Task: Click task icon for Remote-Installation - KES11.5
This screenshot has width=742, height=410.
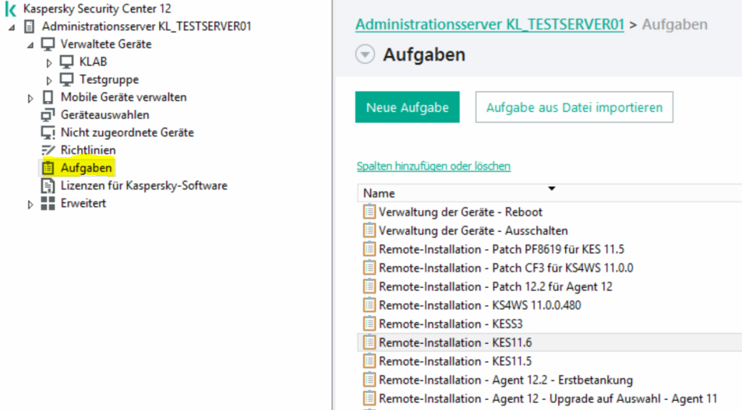Action: (x=369, y=361)
